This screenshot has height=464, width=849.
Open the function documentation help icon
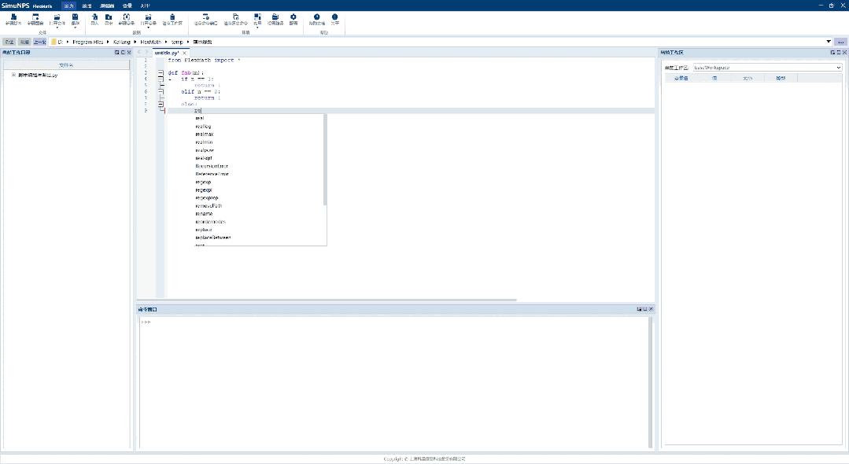316,20
